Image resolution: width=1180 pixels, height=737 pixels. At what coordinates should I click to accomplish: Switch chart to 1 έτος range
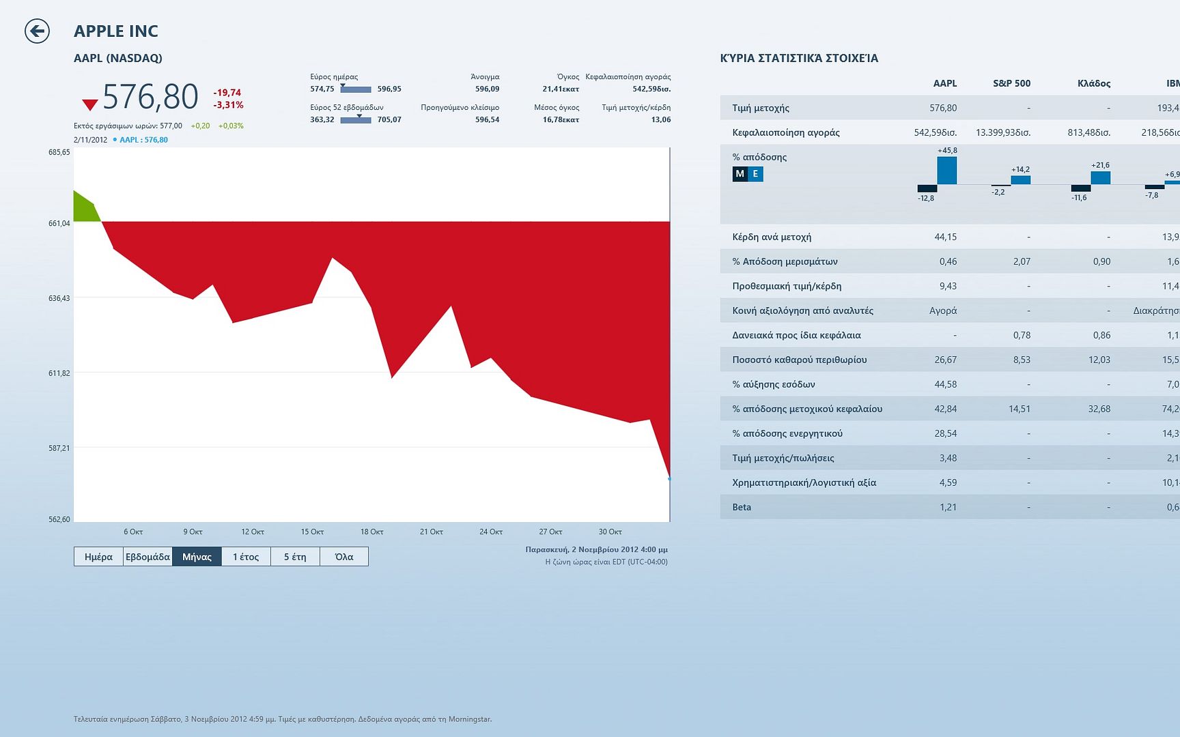tap(246, 557)
